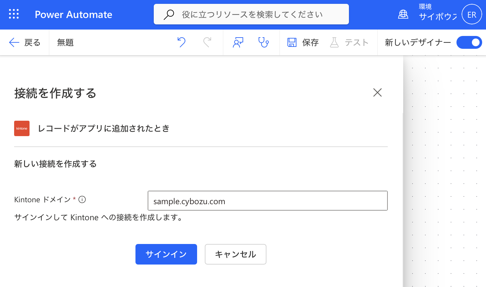This screenshot has height=287, width=486.
Task: Open the flow checker stethoscope icon
Action: point(264,42)
